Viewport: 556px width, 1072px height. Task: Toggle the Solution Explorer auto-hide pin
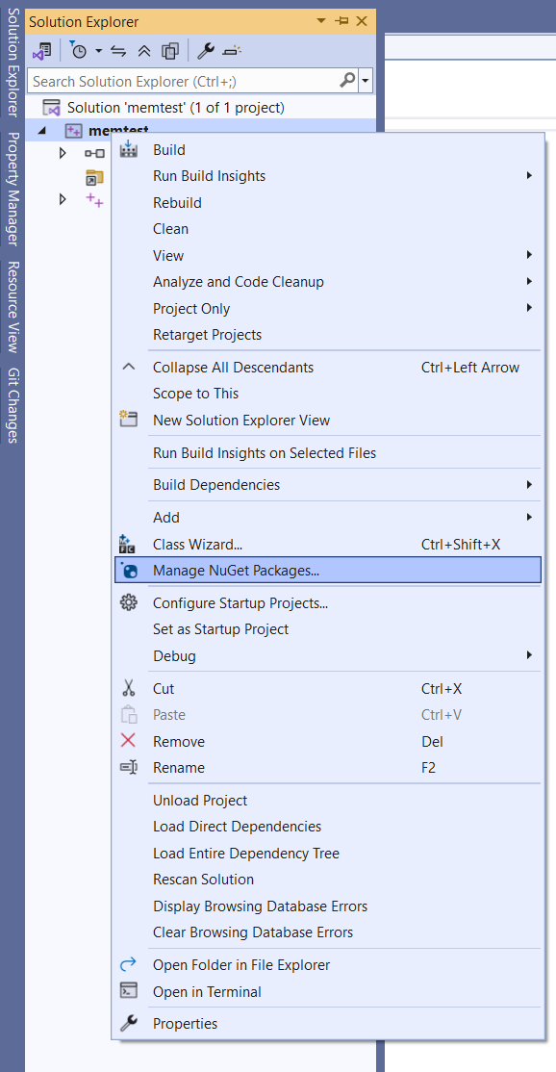pos(341,21)
